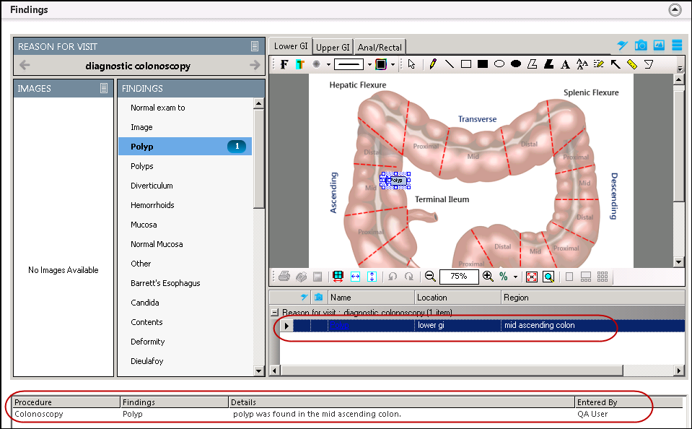
Task: Click the blue pin icon above diagram
Action: [x=622, y=45]
